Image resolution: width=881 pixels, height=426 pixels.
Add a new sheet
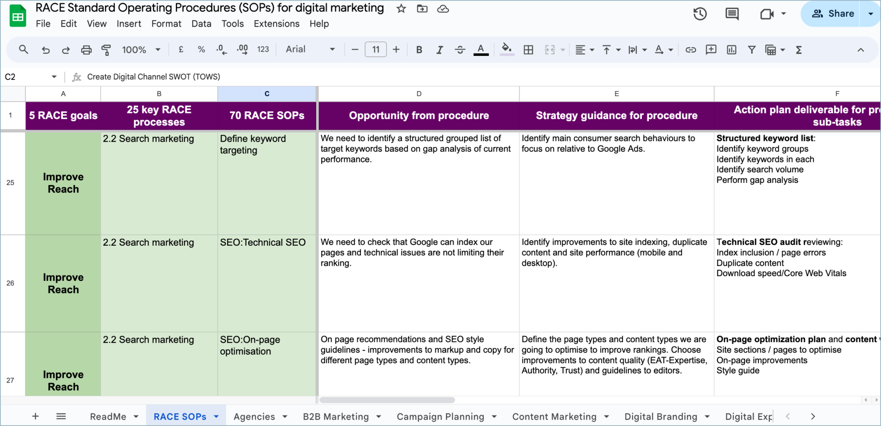[x=35, y=416]
